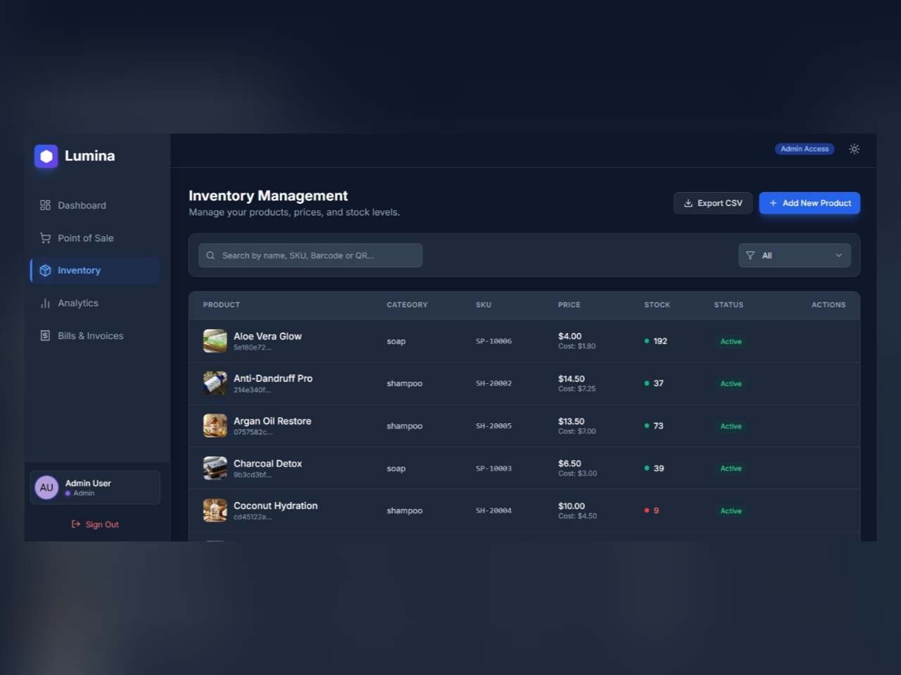Click the Add New Product button
Viewport: 901px width, 675px height.
click(809, 203)
